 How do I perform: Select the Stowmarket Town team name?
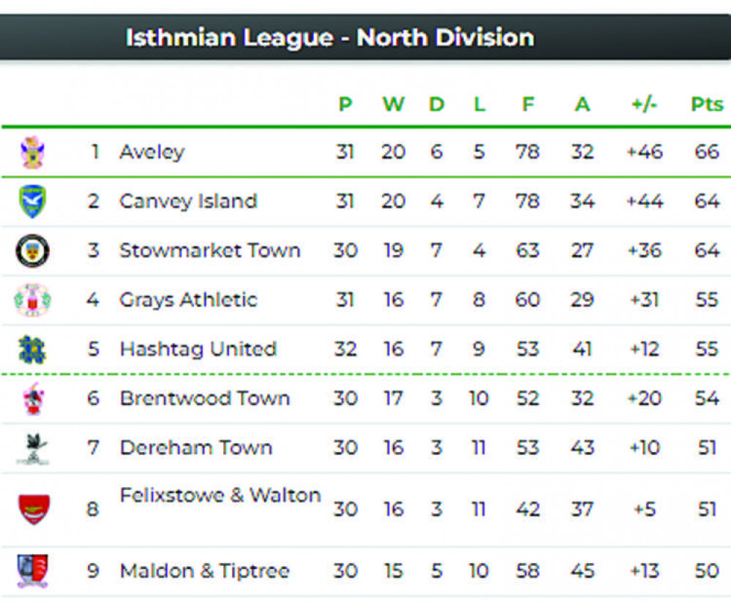210,251
